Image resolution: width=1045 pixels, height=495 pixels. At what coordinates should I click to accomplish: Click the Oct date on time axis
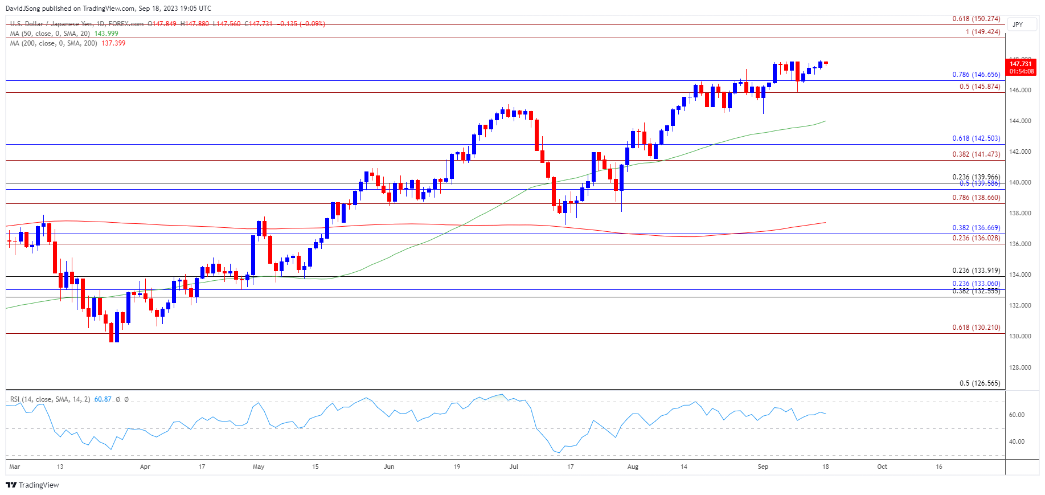pos(882,467)
